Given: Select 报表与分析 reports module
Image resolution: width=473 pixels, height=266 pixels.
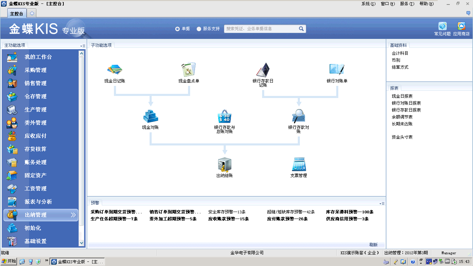Looking at the screenshot, I should 38,202.
